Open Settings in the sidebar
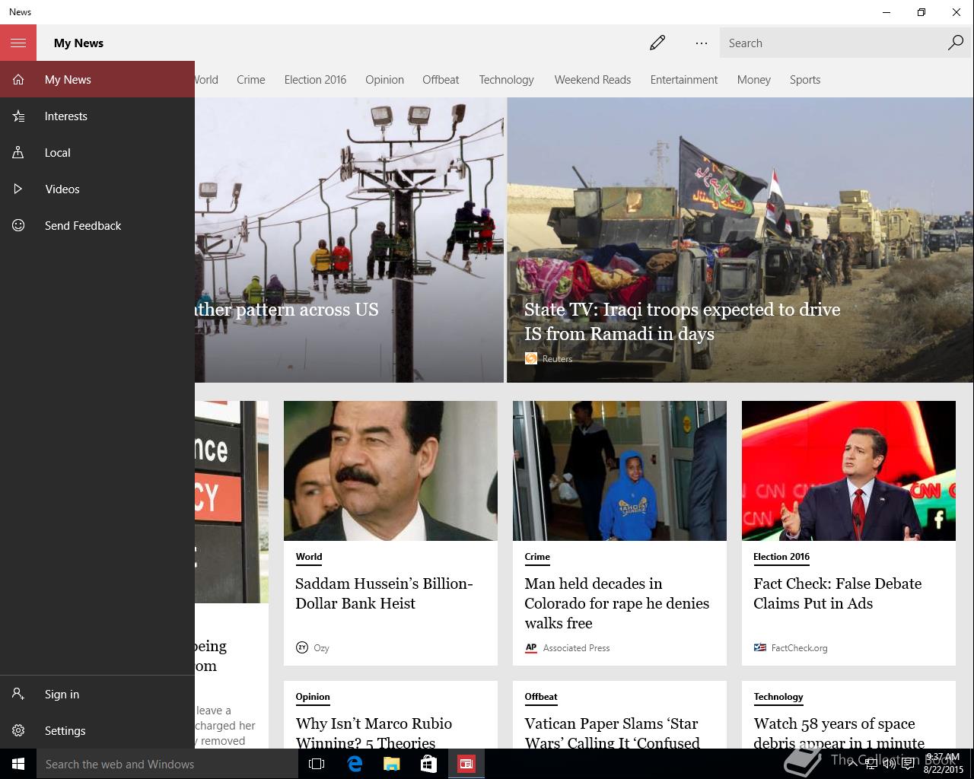This screenshot has height=779, width=974. [x=97, y=730]
